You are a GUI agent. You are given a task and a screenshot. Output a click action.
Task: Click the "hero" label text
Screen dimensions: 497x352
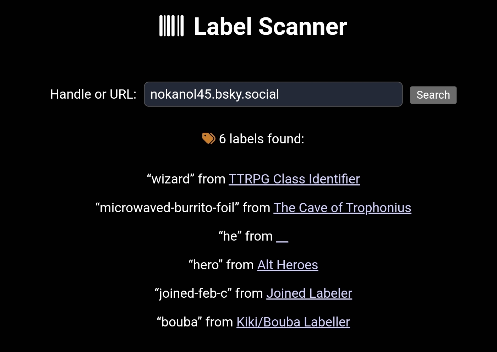point(206,265)
